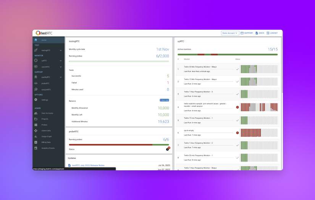
Task: Open the twilio-watchrtc-sample monitor name
Action: (x=205, y=105)
